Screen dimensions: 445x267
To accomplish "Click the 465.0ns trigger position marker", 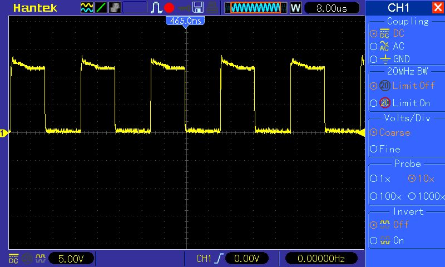I will [185, 21].
